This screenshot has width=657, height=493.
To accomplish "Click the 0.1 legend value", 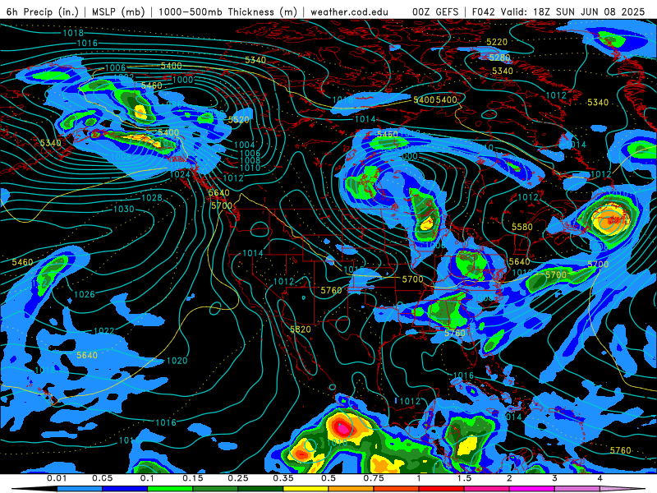I will pos(148,478).
